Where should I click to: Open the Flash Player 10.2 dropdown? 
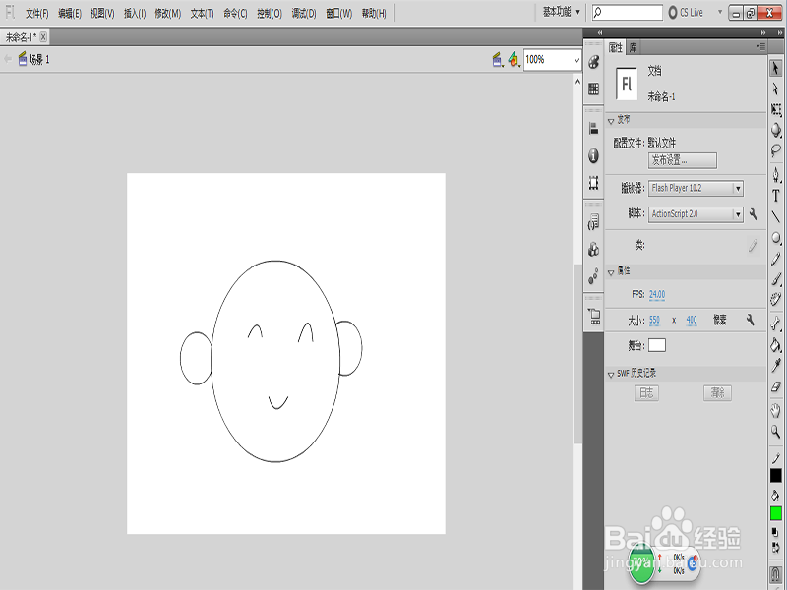point(696,188)
